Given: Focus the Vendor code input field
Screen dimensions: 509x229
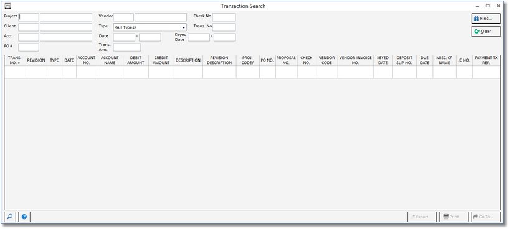Looking at the screenshot, I should click(x=123, y=17).
